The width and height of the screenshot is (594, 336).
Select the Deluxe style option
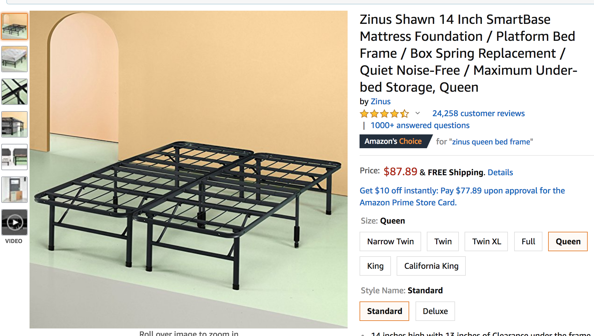(x=435, y=311)
